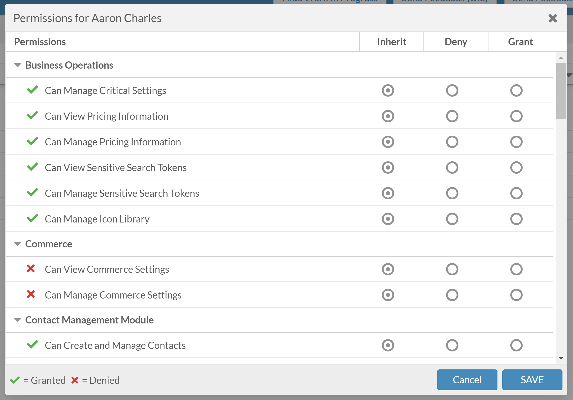Click the Deny column header
The width and height of the screenshot is (573, 400).
(456, 41)
